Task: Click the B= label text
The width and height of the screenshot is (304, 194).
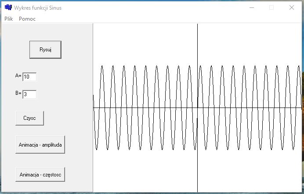Action: (x=18, y=93)
